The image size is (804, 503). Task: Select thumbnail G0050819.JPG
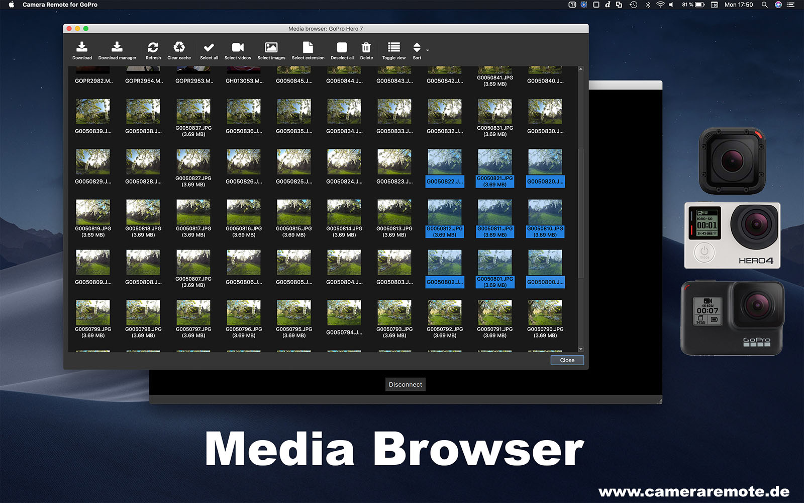click(93, 212)
